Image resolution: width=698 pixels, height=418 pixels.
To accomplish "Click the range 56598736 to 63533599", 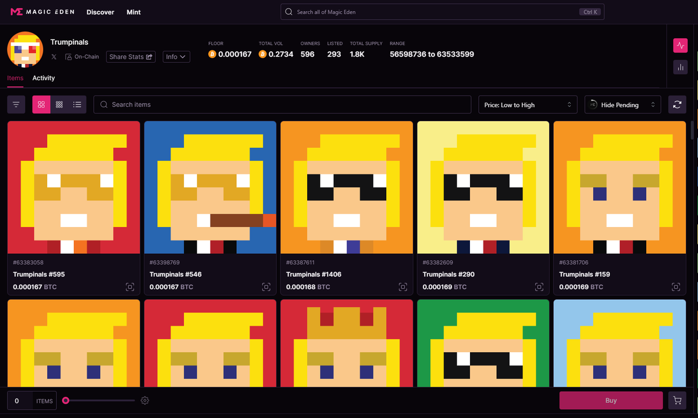I will [x=432, y=54].
